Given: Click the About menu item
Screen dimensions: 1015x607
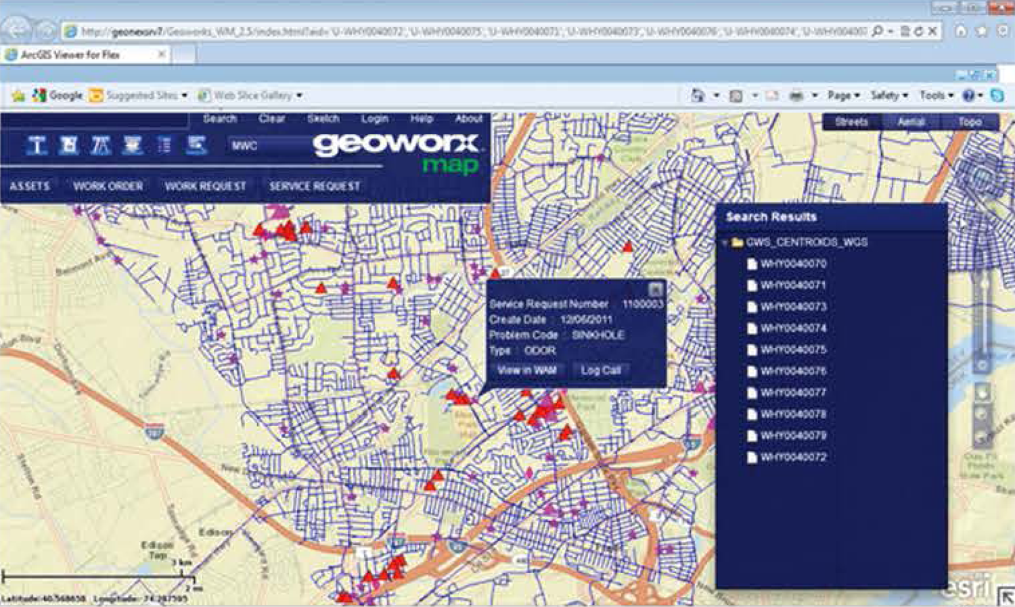Looking at the screenshot, I should 468,118.
